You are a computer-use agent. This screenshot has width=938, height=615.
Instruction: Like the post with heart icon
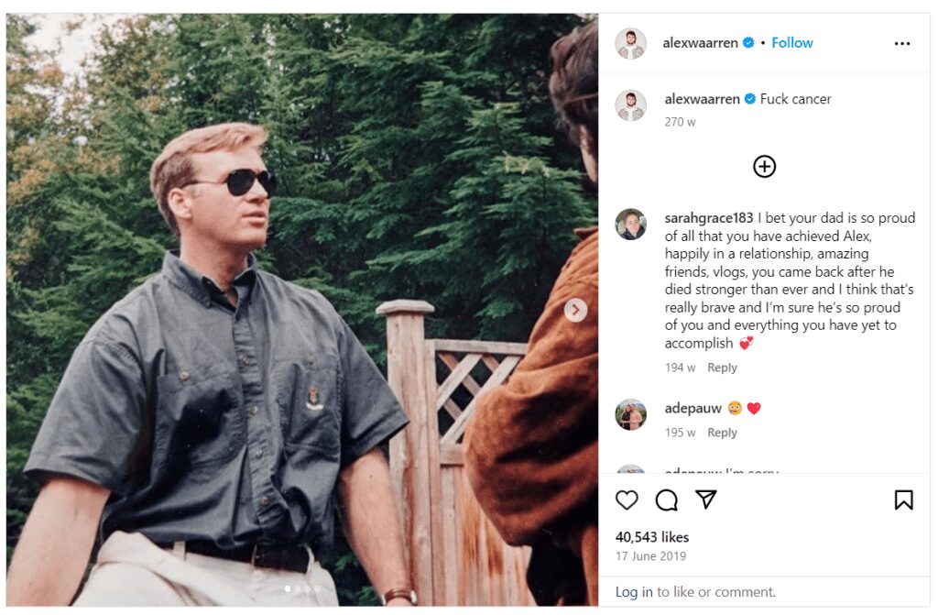pyautogui.click(x=627, y=500)
